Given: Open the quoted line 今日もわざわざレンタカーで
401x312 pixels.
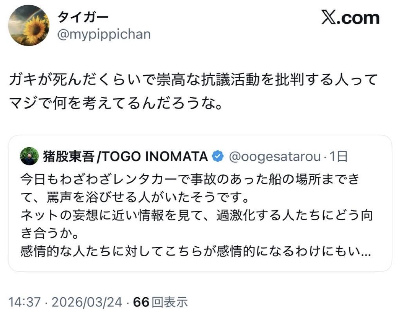Looking at the screenshot, I should pos(190,179).
